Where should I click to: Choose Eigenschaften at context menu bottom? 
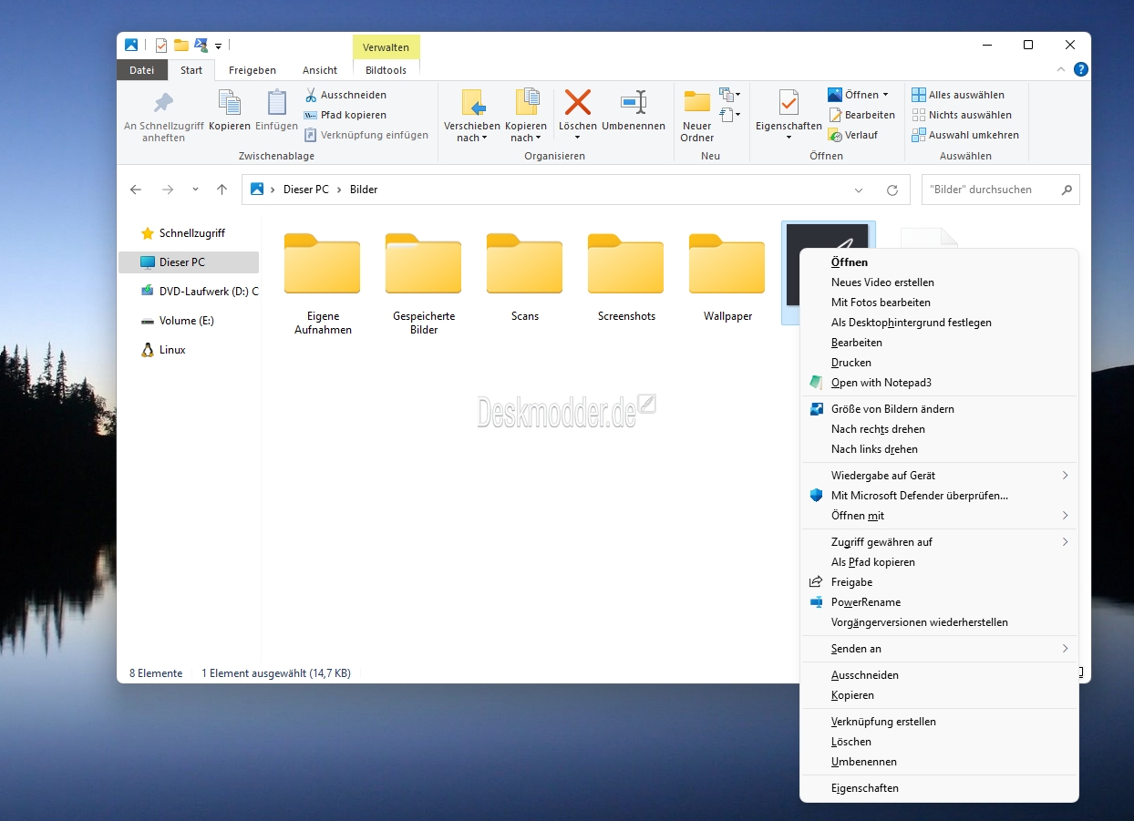[939, 788]
